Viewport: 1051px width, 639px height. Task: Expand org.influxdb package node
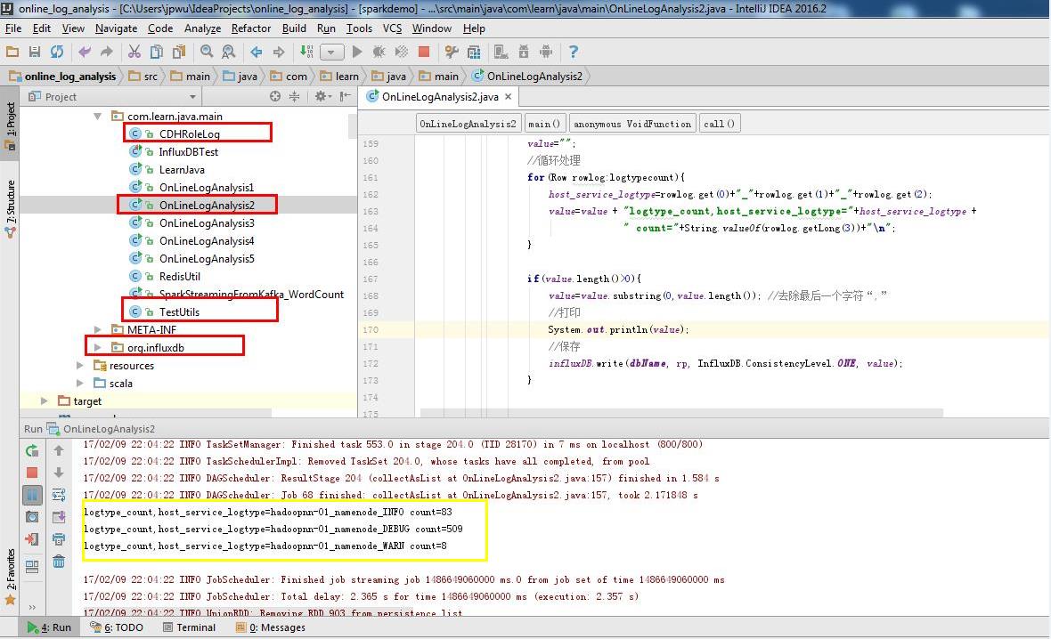98,348
